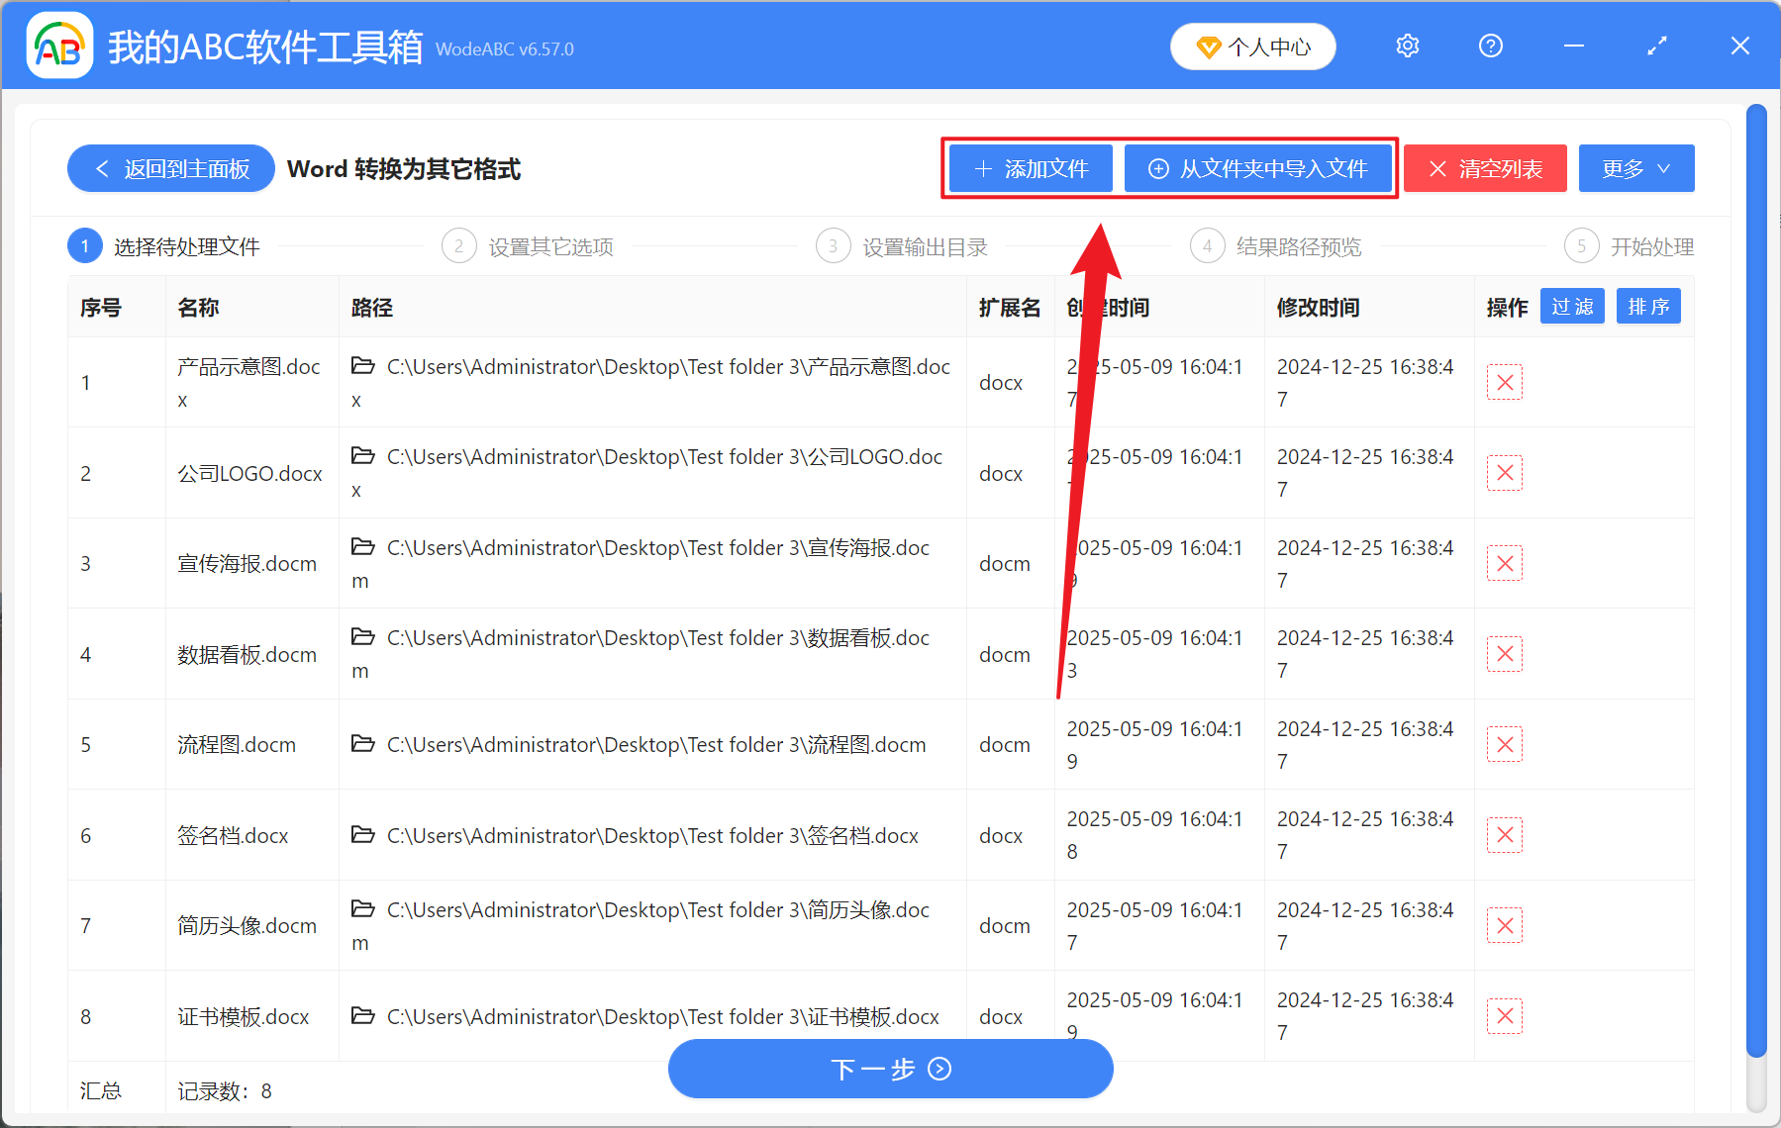Screen dimensions: 1781x1128
Task: Click the 添加文件 button
Action: [1030, 168]
